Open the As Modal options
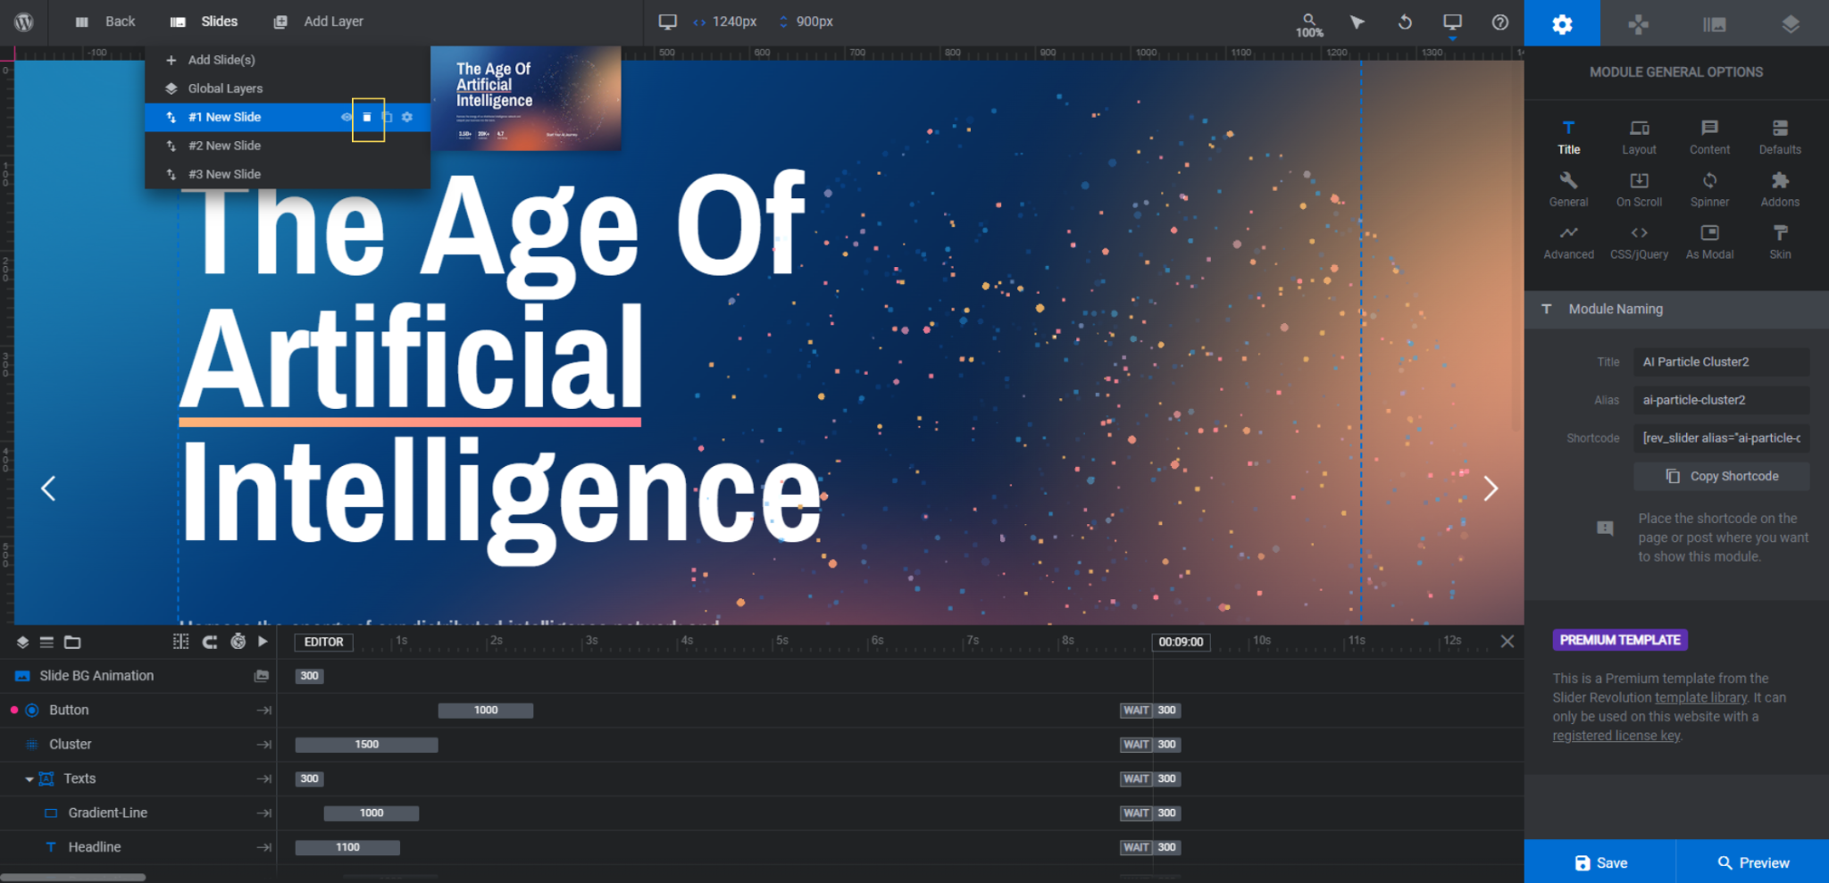1829x883 pixels. click(1709, 242)
